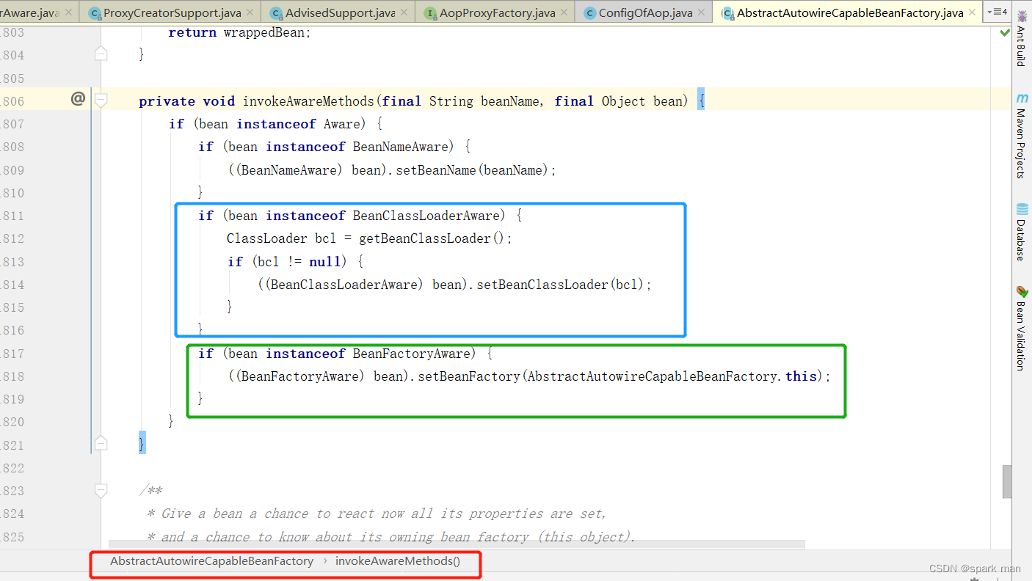The height and width of the screenshot is (581, 1032).
Task: Click 'final String beanName' parameter on line 806
Action: click(x=462, y=101)
